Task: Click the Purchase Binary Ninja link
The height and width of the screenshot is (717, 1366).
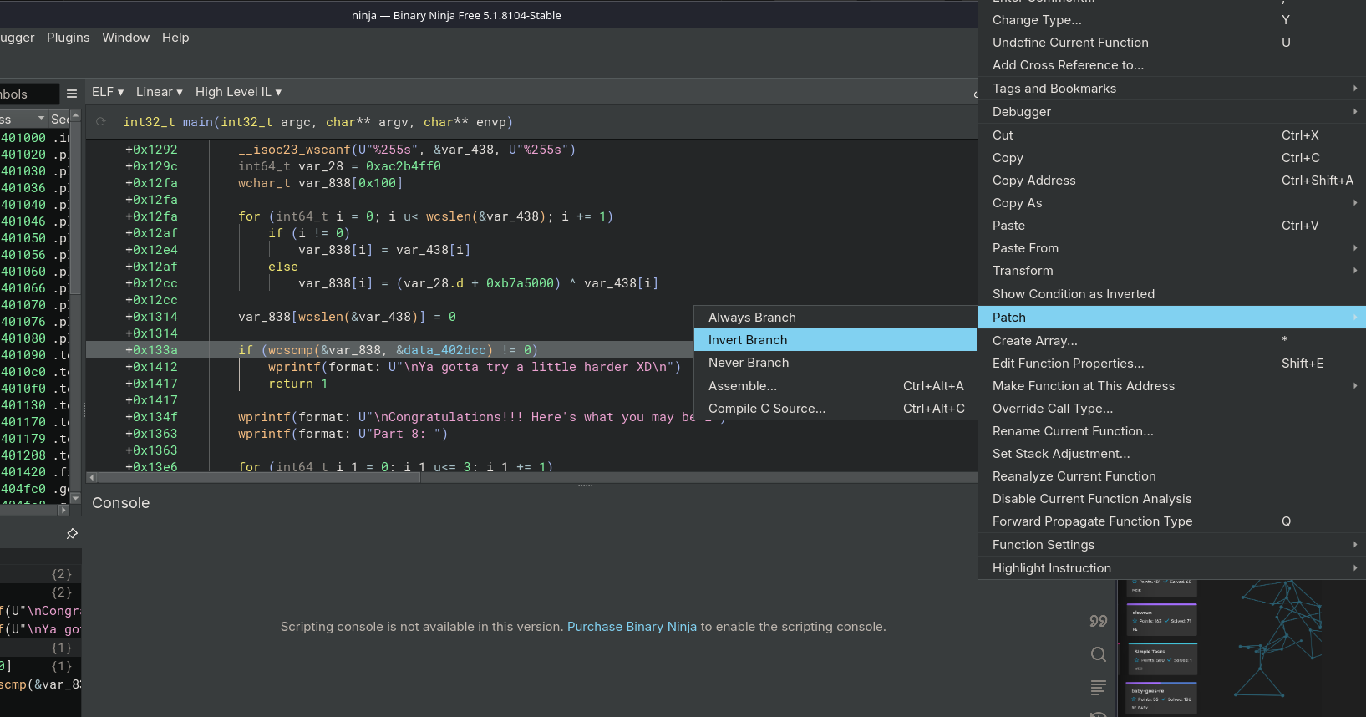Action: [632, 627]
